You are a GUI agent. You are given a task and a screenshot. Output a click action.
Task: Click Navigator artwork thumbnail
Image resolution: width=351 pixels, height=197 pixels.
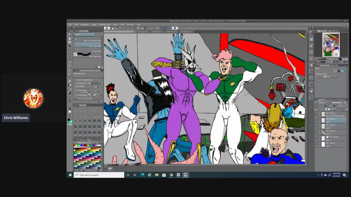(331, 45)
